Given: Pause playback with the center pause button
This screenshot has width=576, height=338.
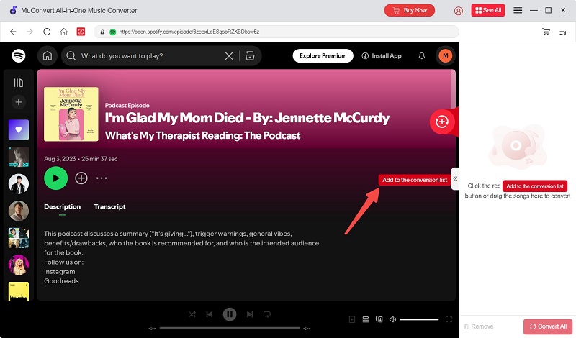Looking at the screenshot, I should coord(230,314).
